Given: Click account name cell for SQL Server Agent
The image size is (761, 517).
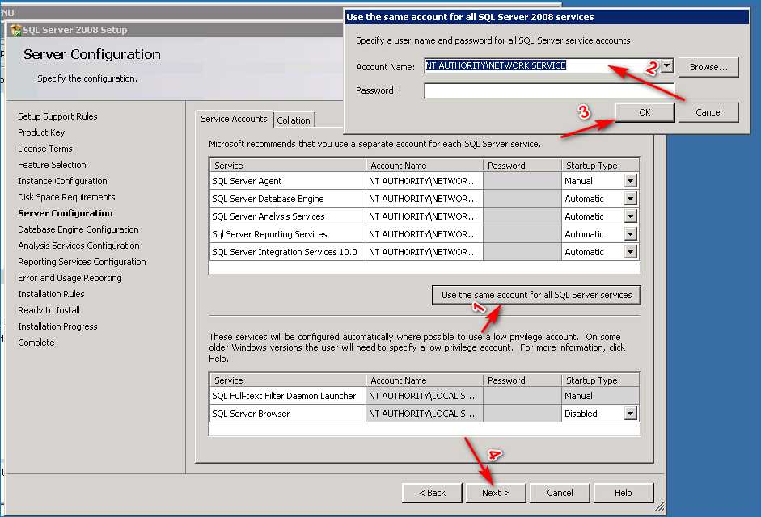Looking at the screenshot, I should (x=425, y=181).
